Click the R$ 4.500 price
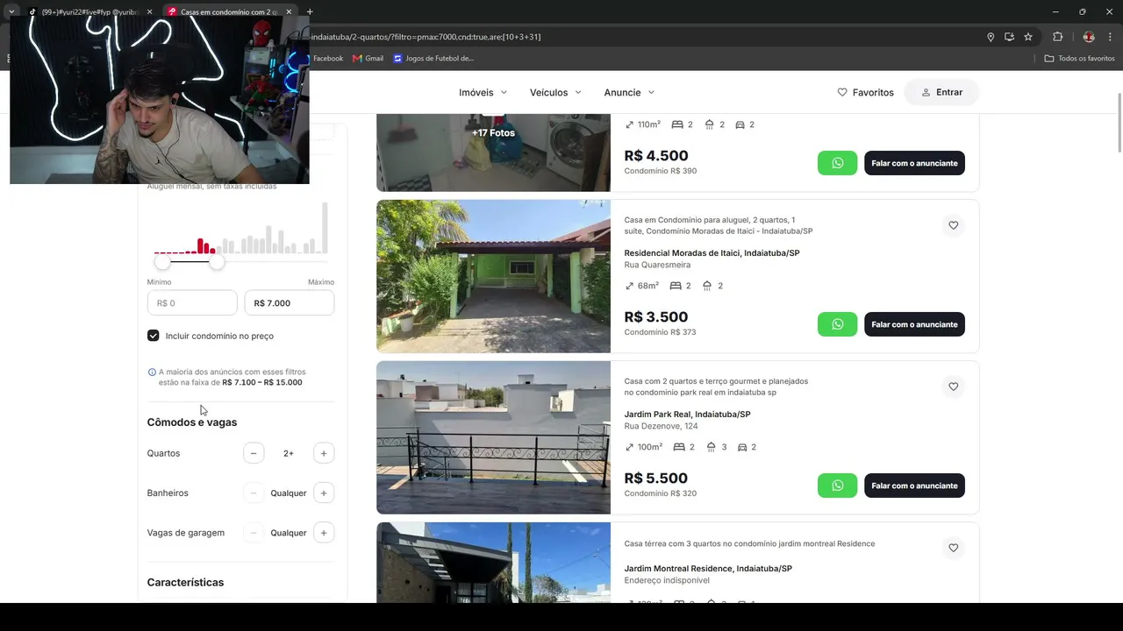 click(x=655, y=156)
